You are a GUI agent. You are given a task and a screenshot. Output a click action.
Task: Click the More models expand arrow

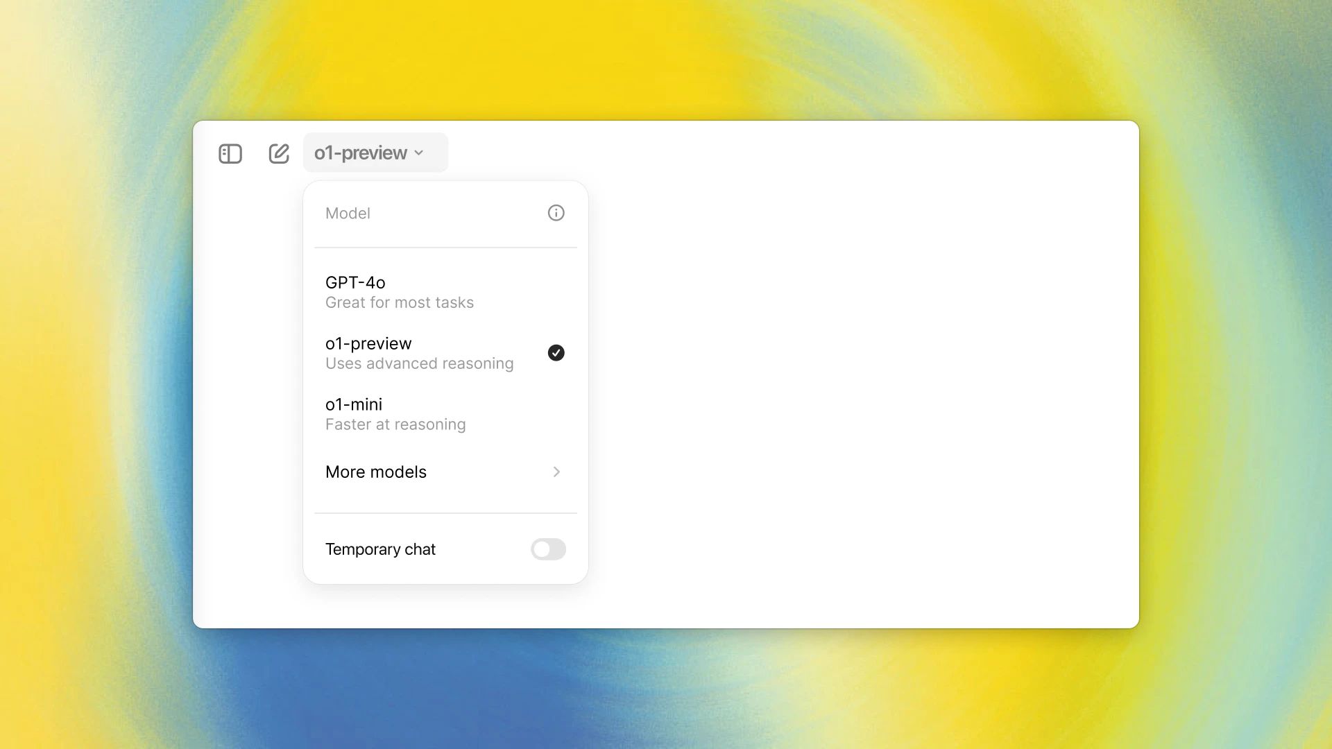[555, 471]
